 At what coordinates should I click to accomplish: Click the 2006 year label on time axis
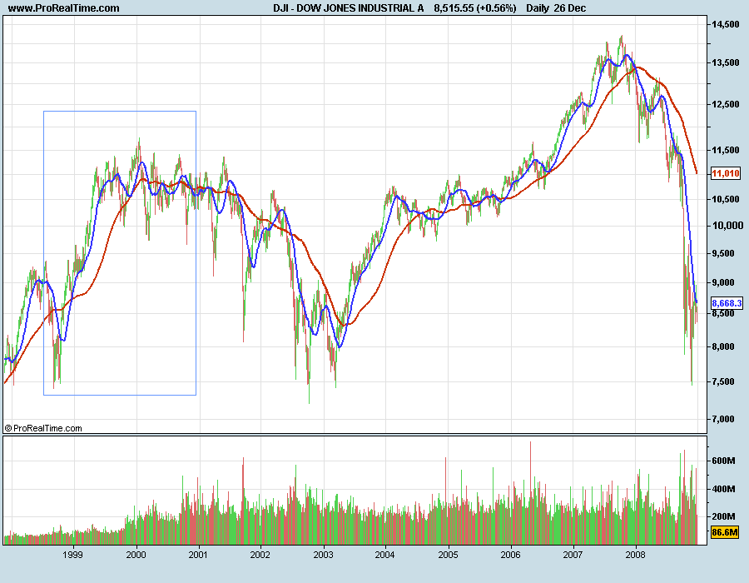[510, 555]
